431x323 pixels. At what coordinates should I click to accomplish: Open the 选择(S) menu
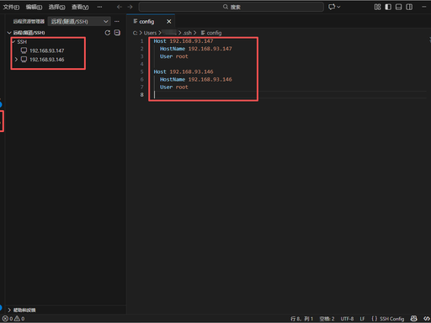(56, 7)
